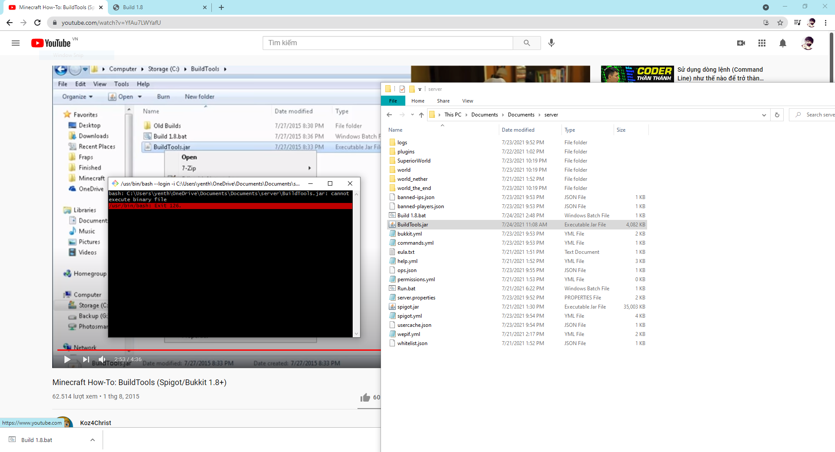Viewport: 835px width, 452px height.
Task: Reload the page in Chrome
Action: tap(37, 23)
